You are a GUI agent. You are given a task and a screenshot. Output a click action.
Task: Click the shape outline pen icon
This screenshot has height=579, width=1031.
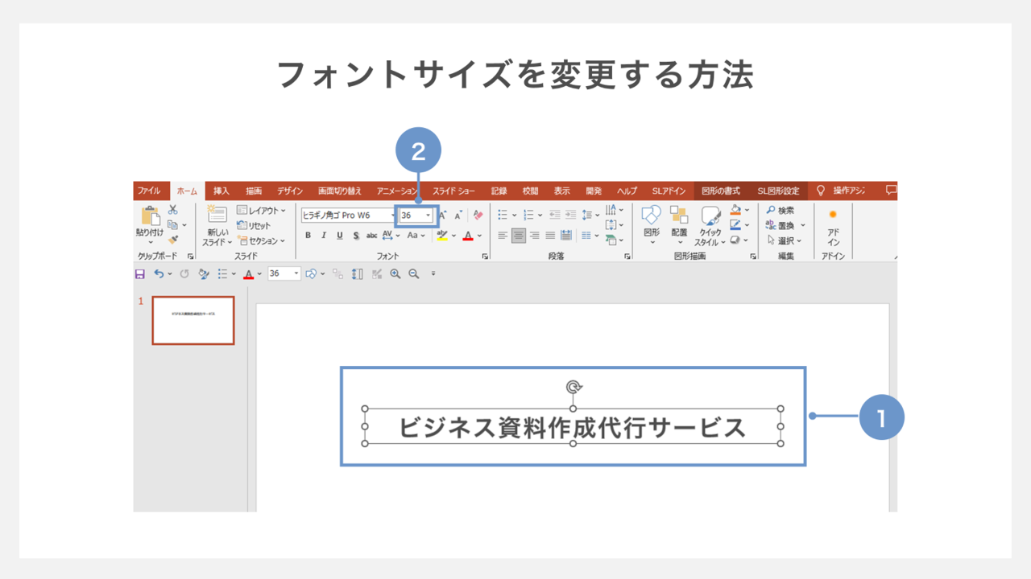[735, 224]
